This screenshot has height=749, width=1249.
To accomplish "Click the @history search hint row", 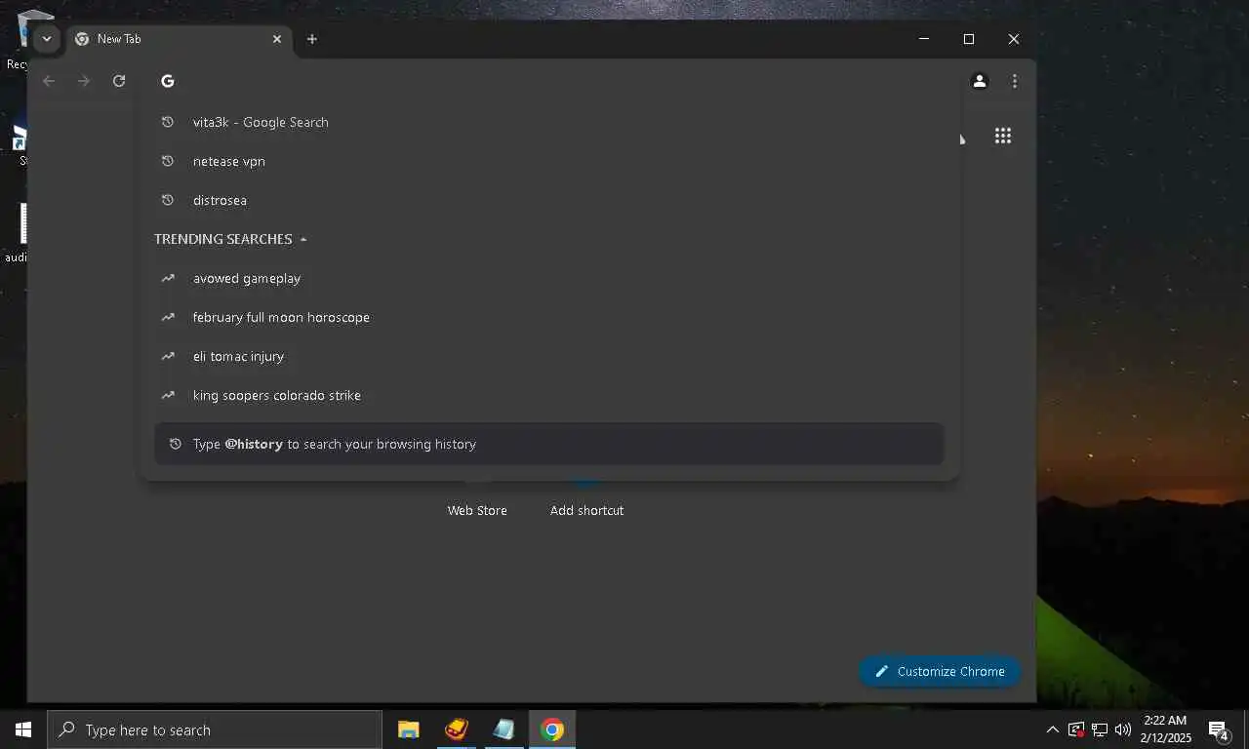I will (549, 444).
